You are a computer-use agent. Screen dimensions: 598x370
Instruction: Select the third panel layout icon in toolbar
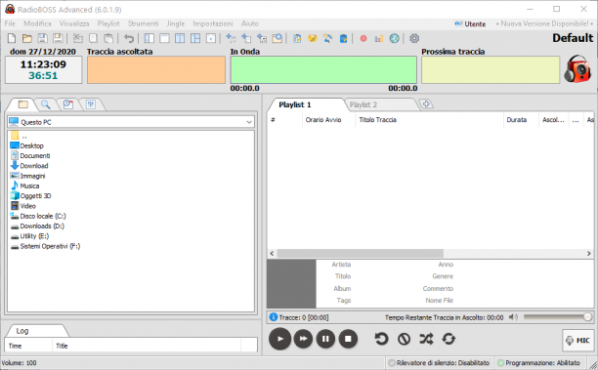(180, 38)
